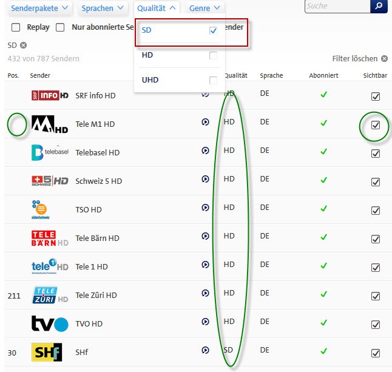
Task: Click the Tele Züri HD channel logo
Action: [x=49, y=296]
